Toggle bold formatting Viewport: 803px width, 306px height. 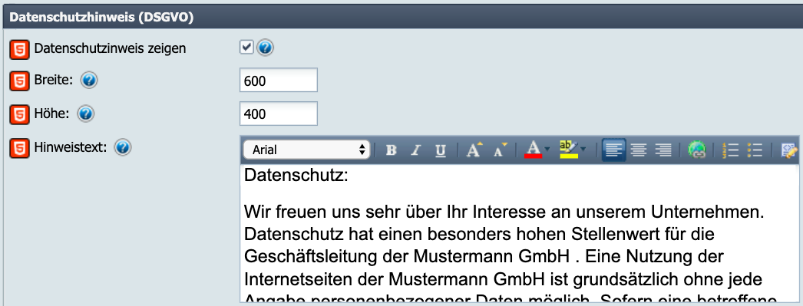tap(392, 150)
